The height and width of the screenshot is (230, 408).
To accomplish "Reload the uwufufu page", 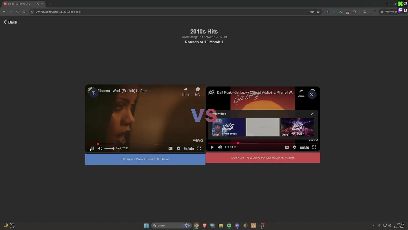I will (17, 12).
